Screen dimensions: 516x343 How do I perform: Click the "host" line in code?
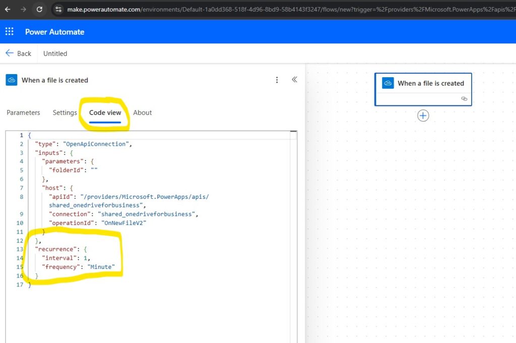click(x=57, y=188)
